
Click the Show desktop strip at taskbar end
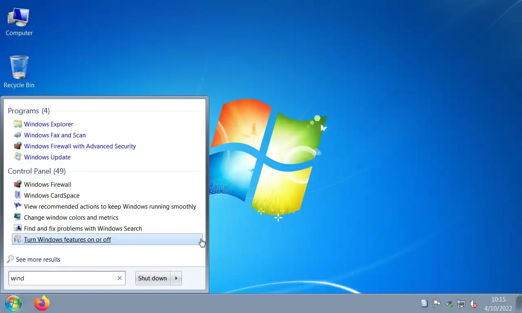click(519, 303)
